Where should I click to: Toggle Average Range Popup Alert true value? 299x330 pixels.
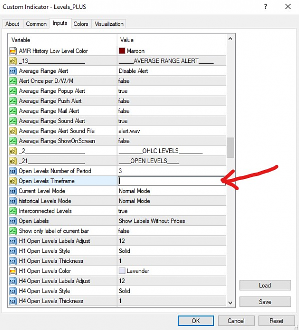pos(172,91)
